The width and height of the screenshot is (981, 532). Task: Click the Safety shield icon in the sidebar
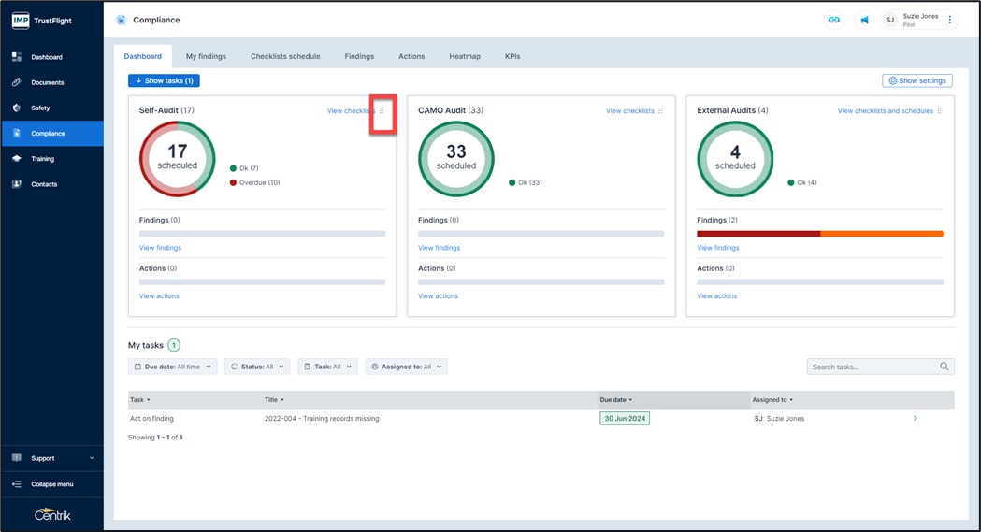[x=17, y=108]
